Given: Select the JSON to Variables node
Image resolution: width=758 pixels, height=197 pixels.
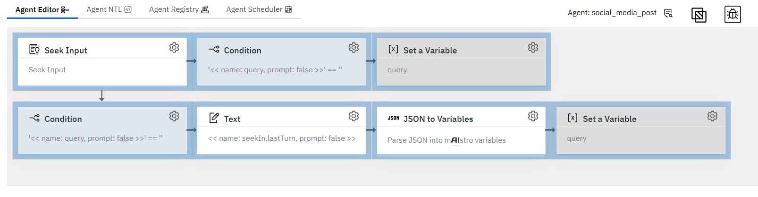Looking at the screenshot, I should tap(461, 130).
